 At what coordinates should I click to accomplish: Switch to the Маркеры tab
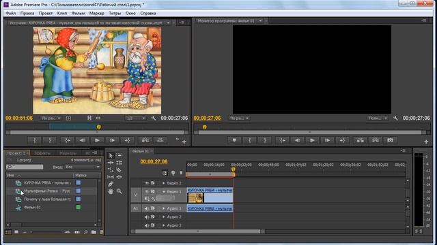pyautogui.click(x=68, y=153)
